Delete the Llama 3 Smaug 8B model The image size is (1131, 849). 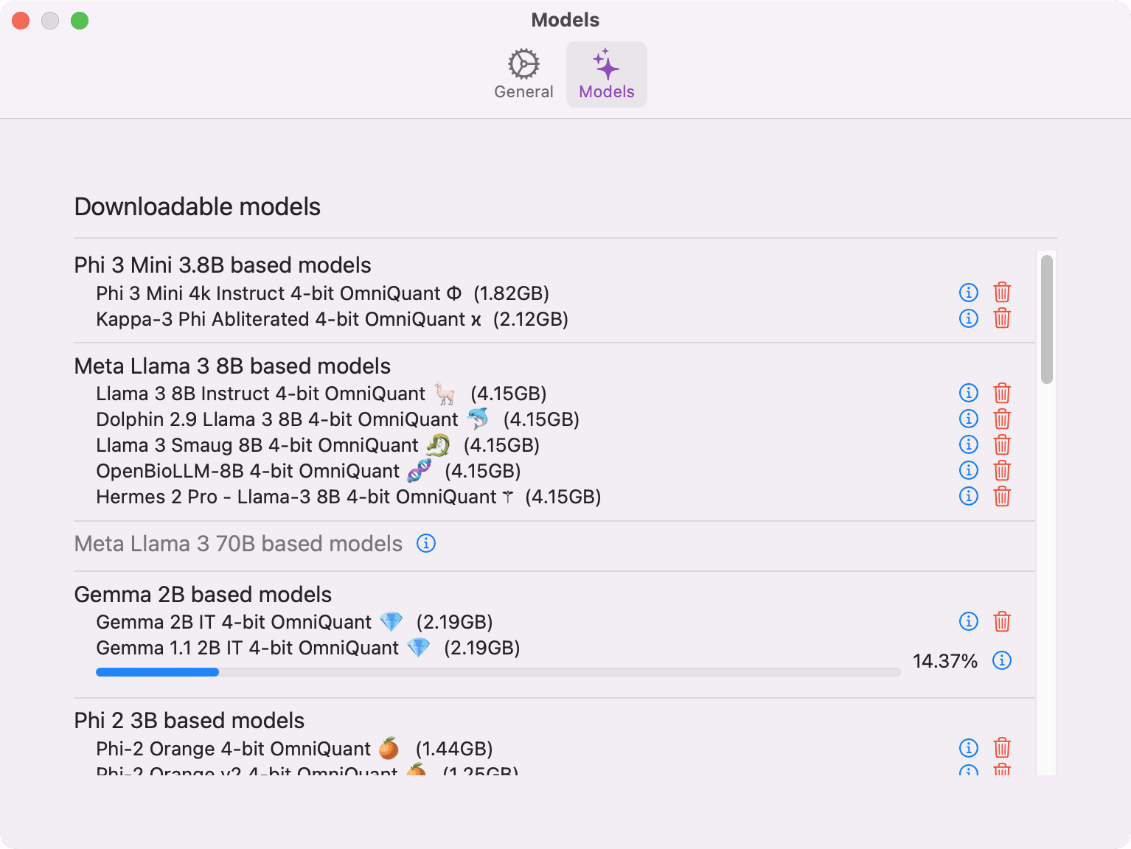[1002, 444]
